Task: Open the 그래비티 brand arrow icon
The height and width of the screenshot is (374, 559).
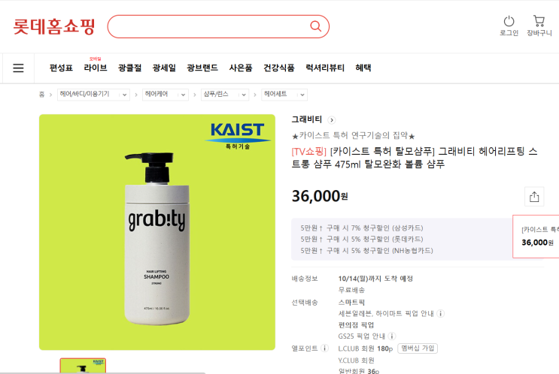Action: 332,120
